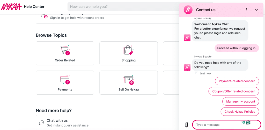Click the Grammarly icon in message box

pos(248,123)
